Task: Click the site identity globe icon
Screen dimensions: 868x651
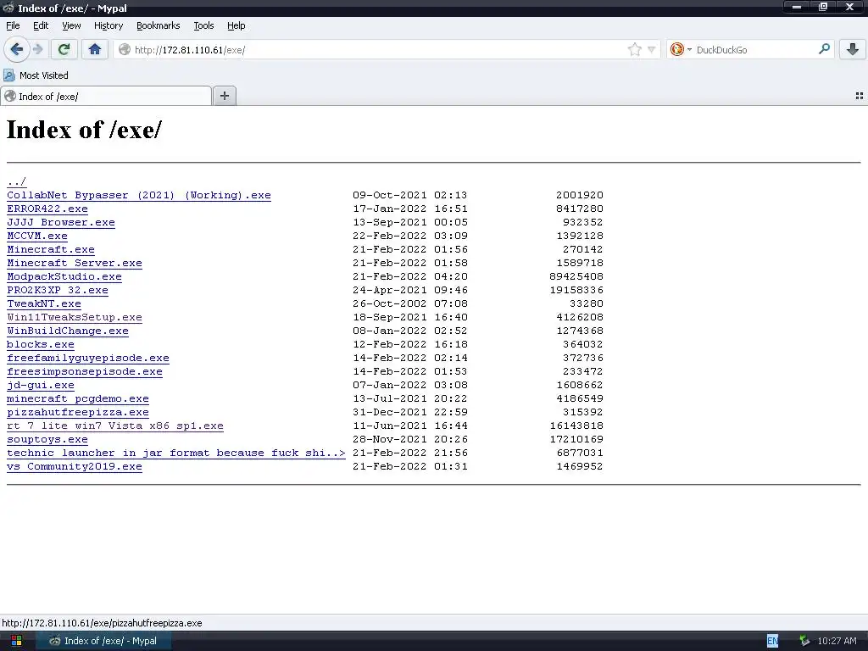Action: click(x=125, y=50)
